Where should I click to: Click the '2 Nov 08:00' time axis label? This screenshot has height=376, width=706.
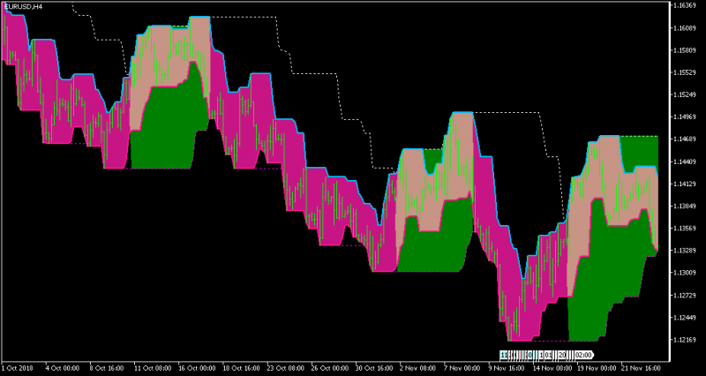(x=417, y=368)
